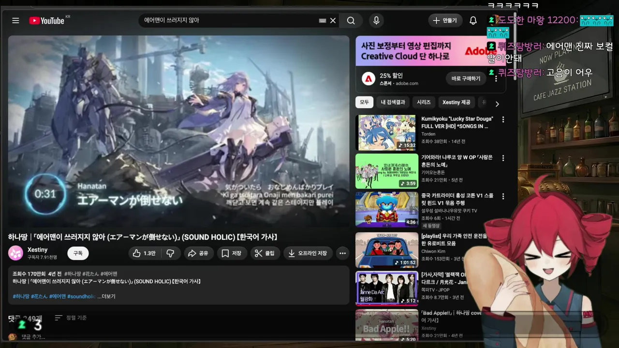This screenshot has height=348, width=619.
Task: Open 정렬 기준 sort comments dropdown
Action: pyautogui.click(x=71, y=318)
